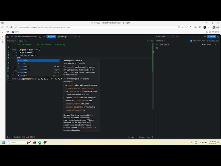Image resolution: width=221 pixels, height=166 pixels.
Task: Click the Replit sidebar tab icon
Action: (x=2, y=37)
